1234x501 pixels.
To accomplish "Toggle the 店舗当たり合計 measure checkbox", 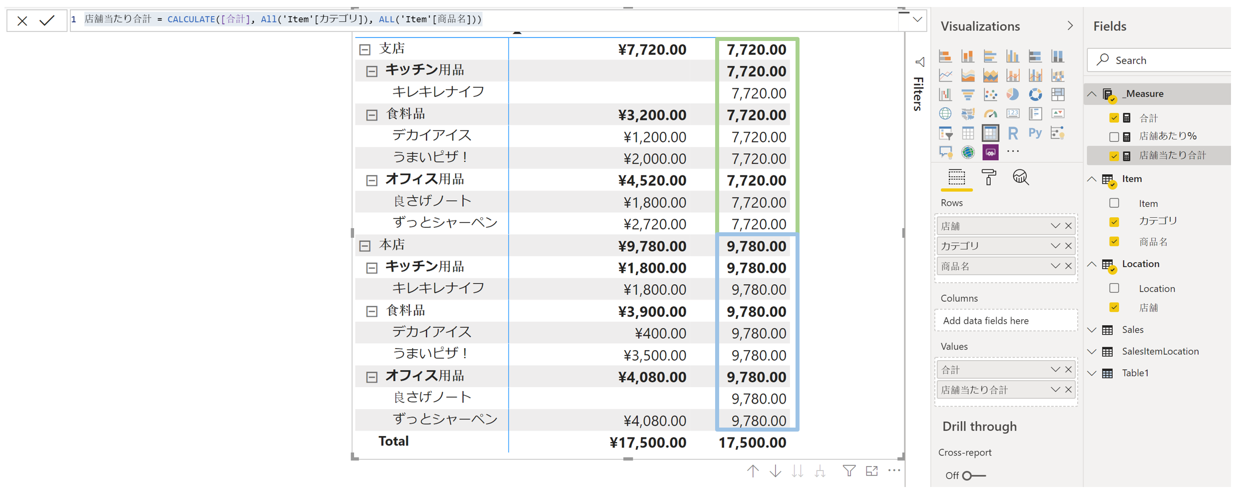I will coord(1114,156).
